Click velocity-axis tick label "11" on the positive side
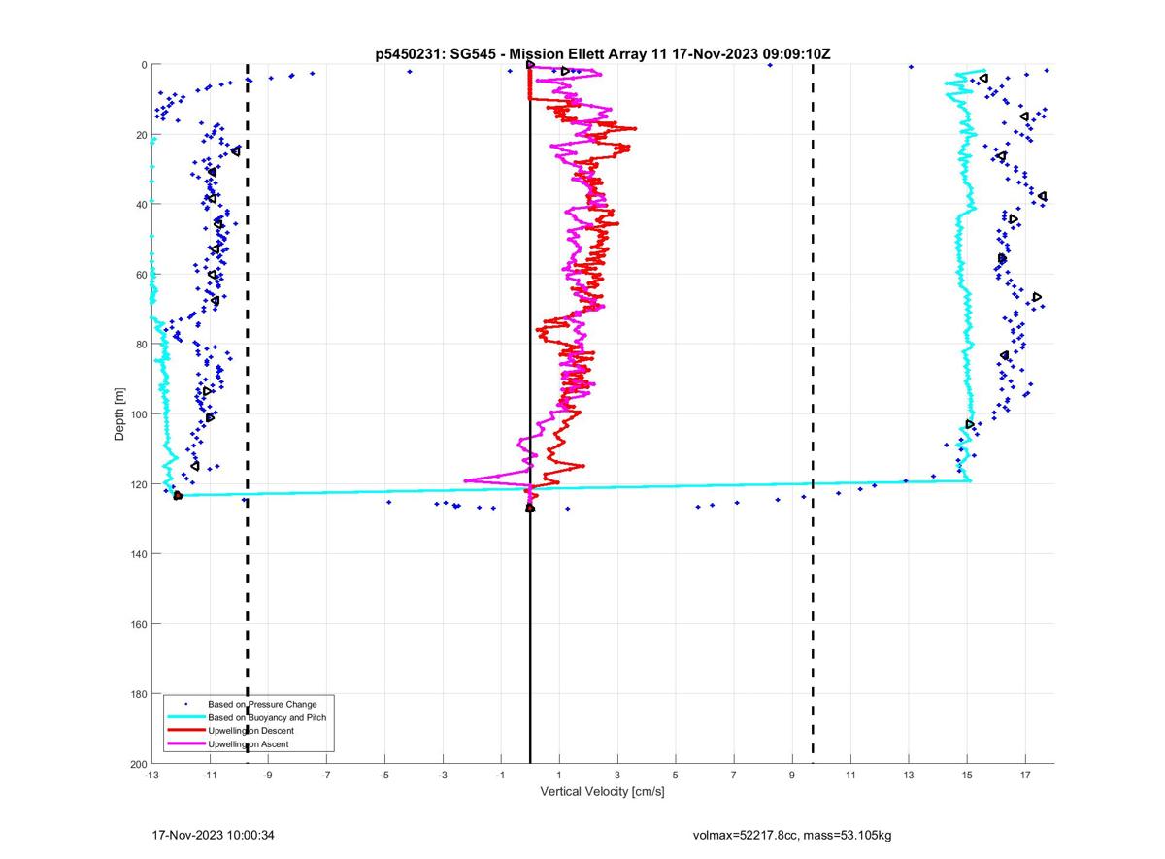The width and height of the screenshot is (1165, 859). click(850, 776)
